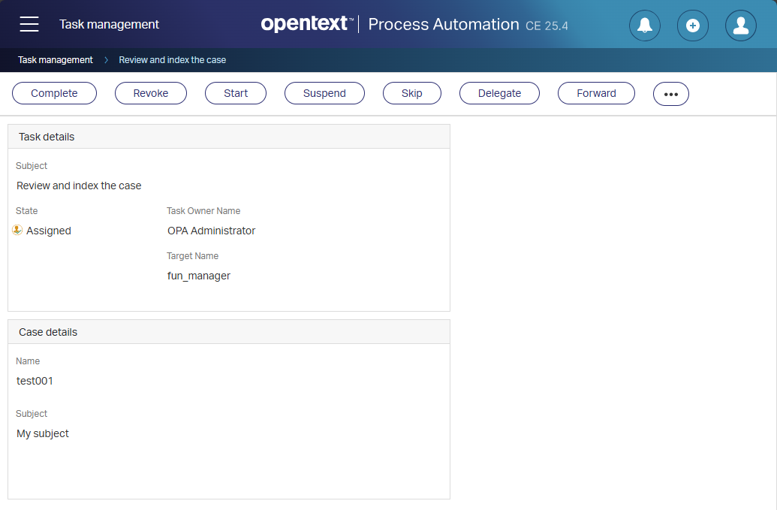Viewport: 777px width, 510px height.
Task: Skip this task
Action: (x=411, y=93)
